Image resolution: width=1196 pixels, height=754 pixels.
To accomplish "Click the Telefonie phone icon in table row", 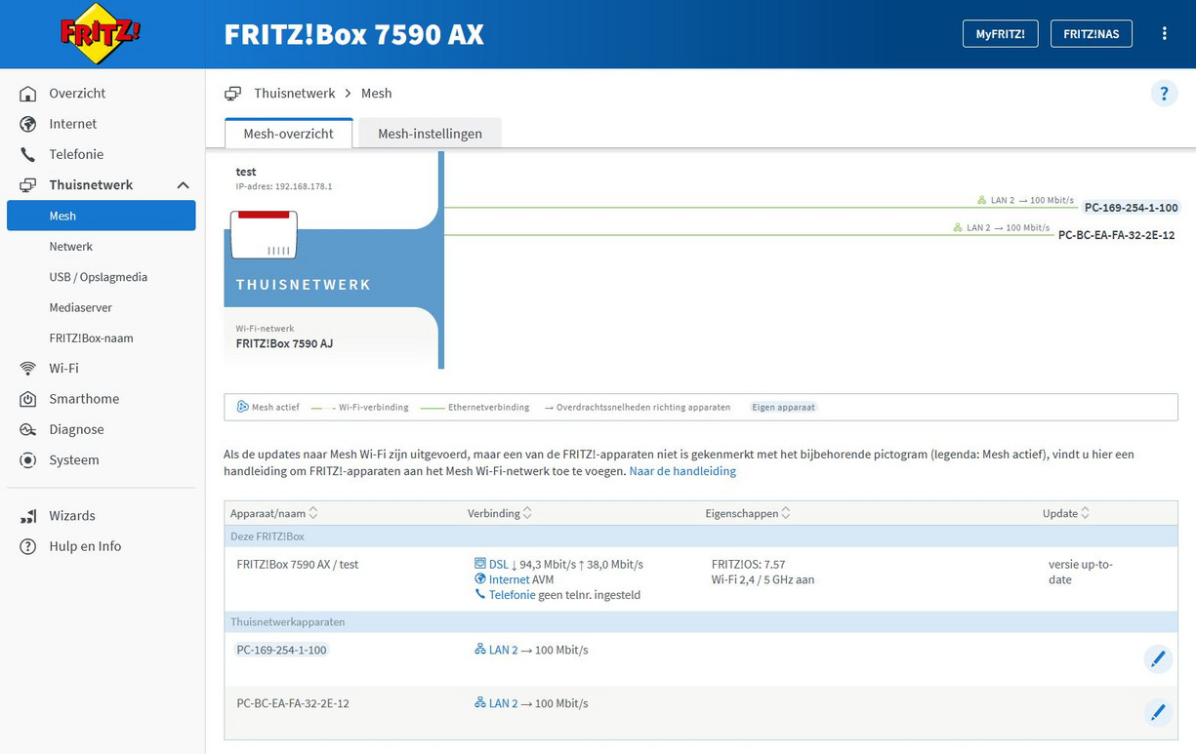I will (x=479, y=594).
